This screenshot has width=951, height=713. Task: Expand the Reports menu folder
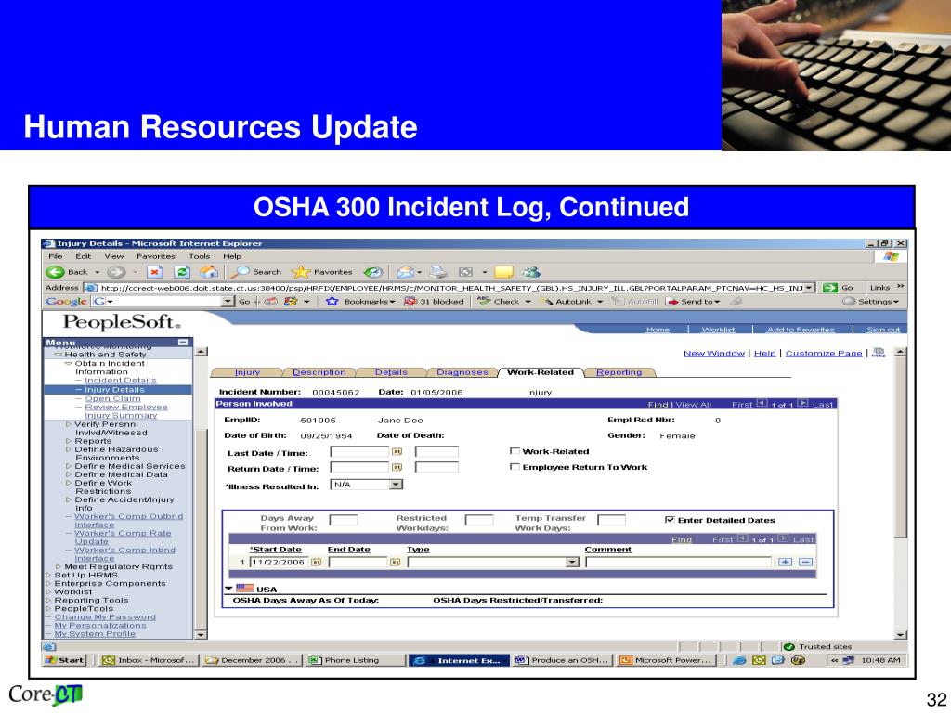[x=69, y=441]
